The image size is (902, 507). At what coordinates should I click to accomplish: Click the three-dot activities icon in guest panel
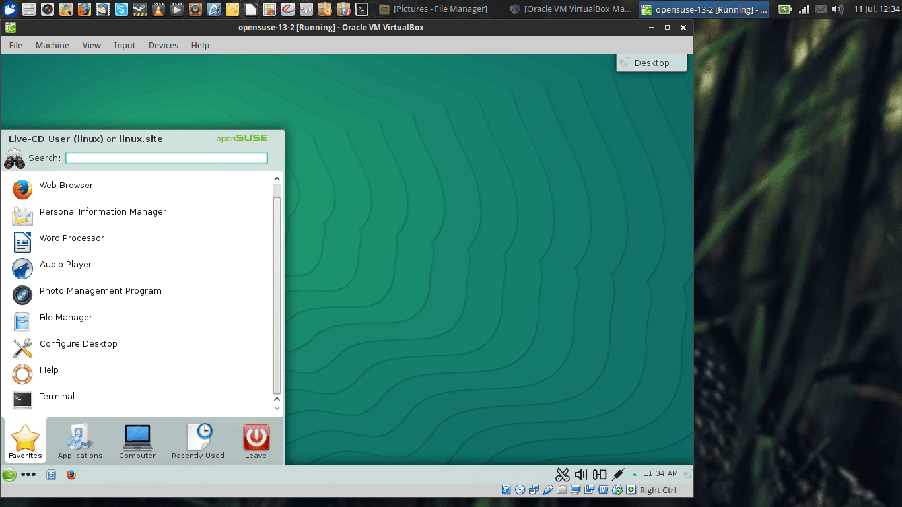(x=28, y=474)
